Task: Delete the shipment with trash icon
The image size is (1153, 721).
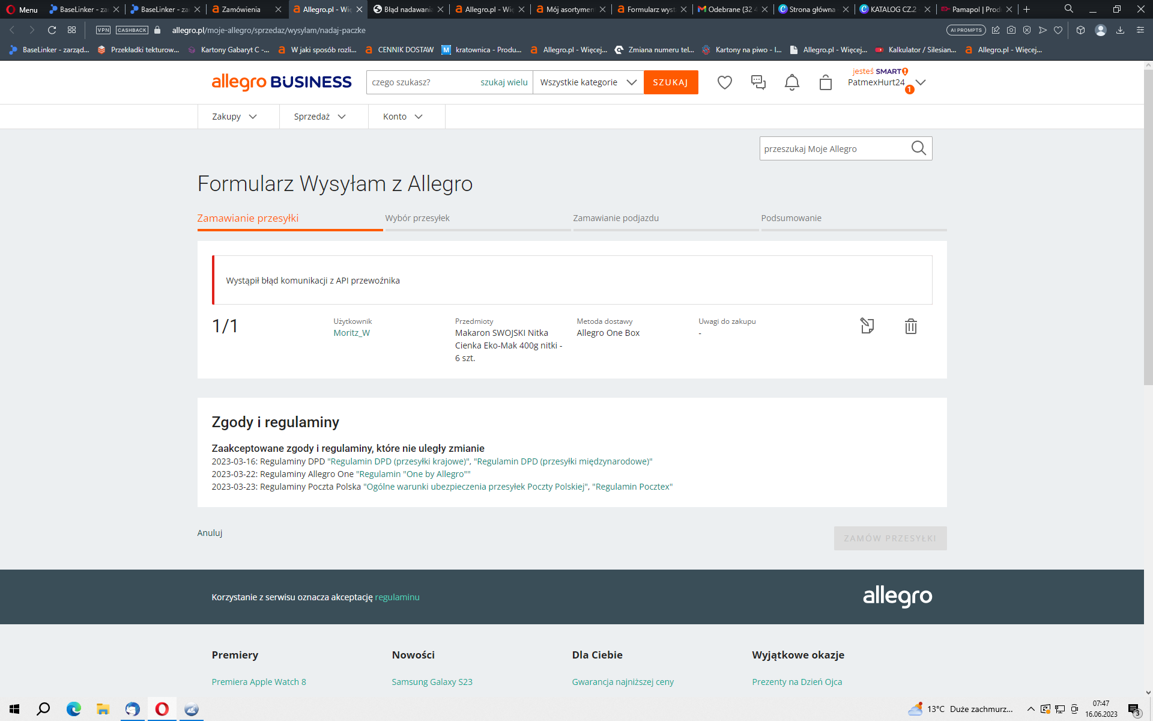Action: pyautogui.click(x=911, y=326)
